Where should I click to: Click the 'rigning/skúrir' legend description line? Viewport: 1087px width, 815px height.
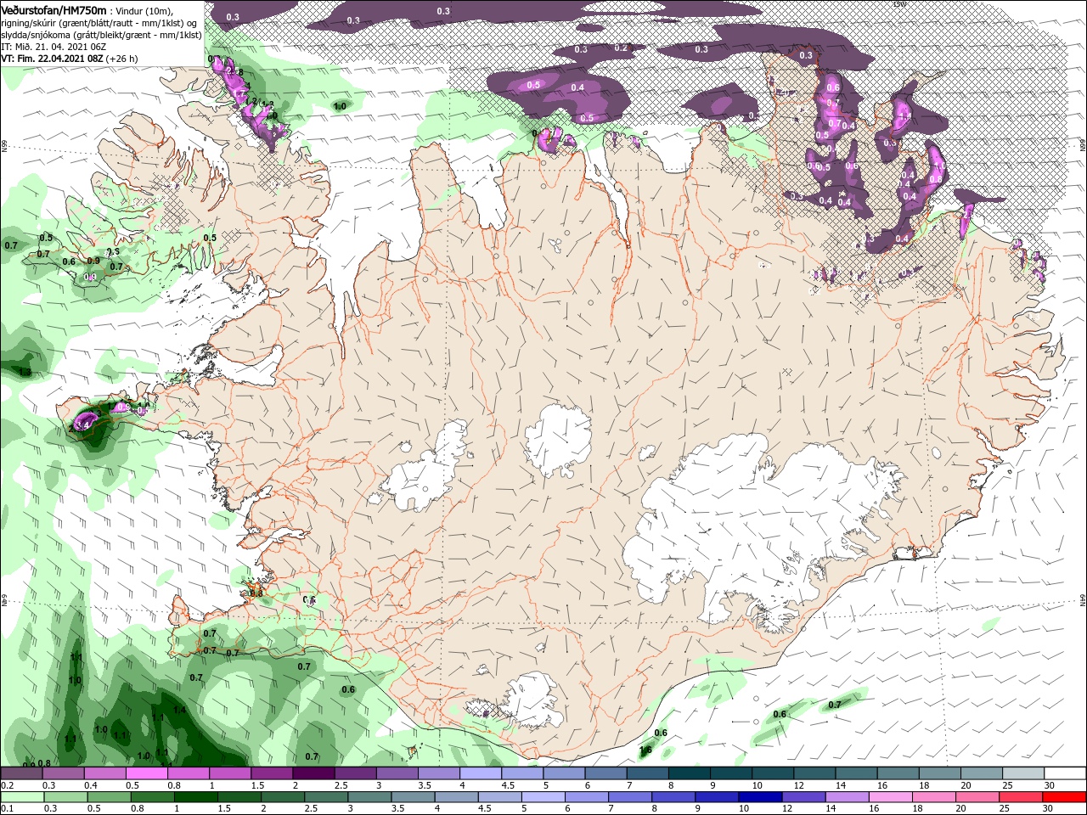point(101,23)
